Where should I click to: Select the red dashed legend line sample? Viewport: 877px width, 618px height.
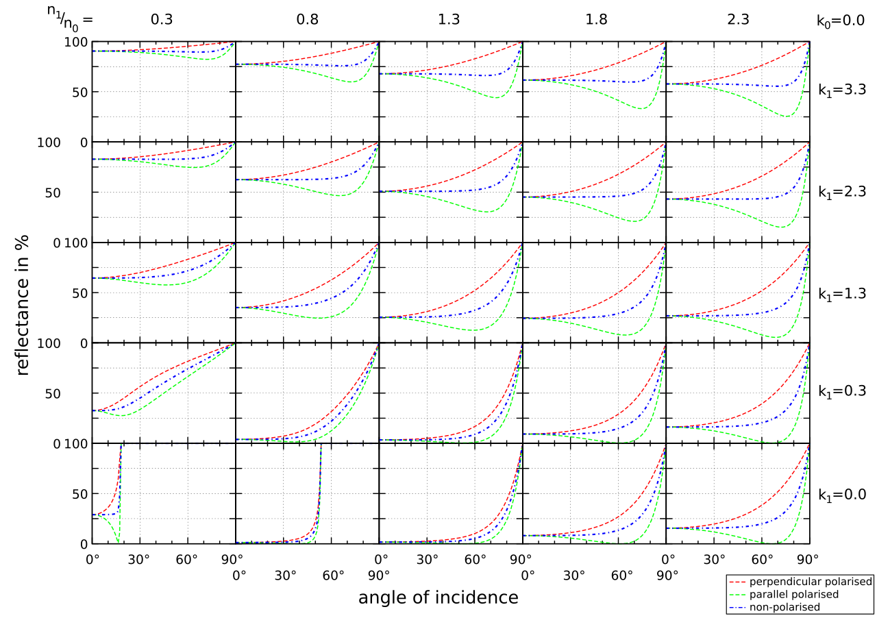click(x=739, y=582)
